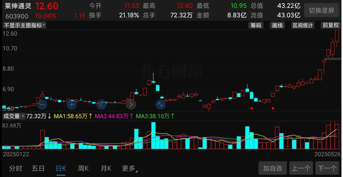
Task: Click the change percentage 10.04%
Action: (46, 16)
